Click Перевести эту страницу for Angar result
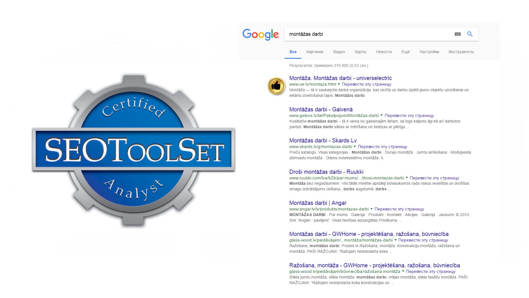 click(399, 209)
